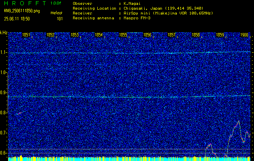This screenshot has width=254, height=161.
Task: Click the kHz axis unit label
Action: point(4,33)
